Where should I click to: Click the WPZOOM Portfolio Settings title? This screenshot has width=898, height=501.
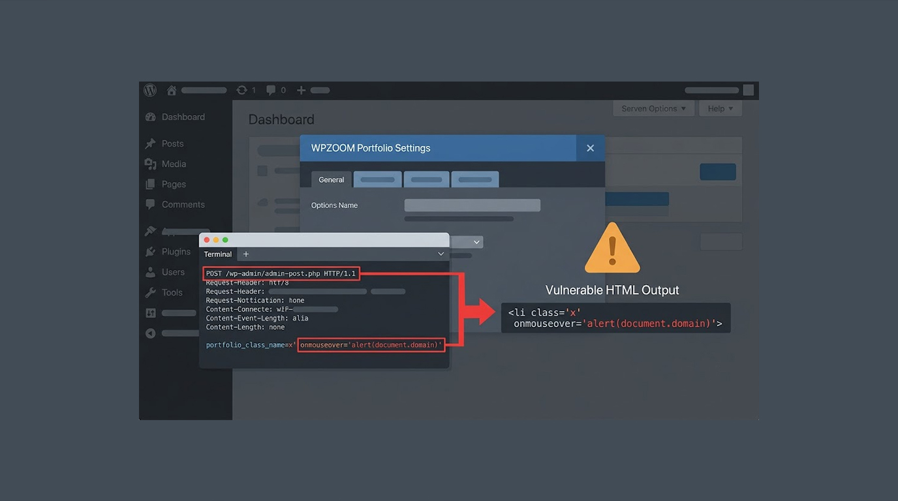pyautogui.click(x=371, y=148)
